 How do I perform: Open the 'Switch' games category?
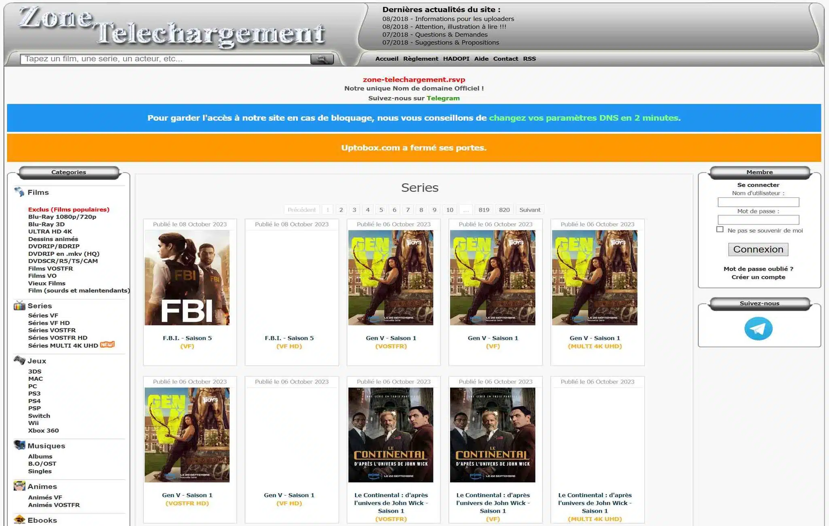click(x=39, y=416)
